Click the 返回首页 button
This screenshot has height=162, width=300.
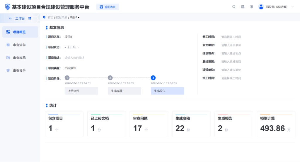tap(108, 7)
